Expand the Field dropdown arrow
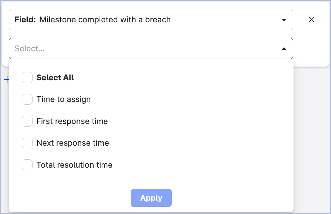 tap(284, 20)
